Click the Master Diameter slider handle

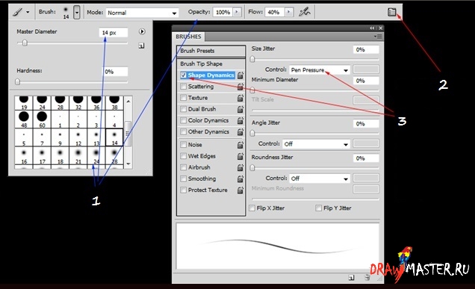coord(25,43)
